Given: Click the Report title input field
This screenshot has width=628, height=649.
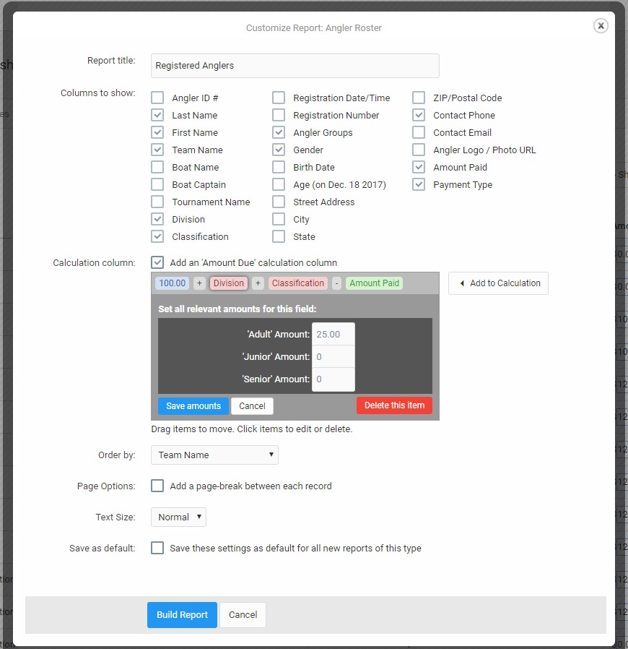Looking at the screenshot, I should pos(295,65).
